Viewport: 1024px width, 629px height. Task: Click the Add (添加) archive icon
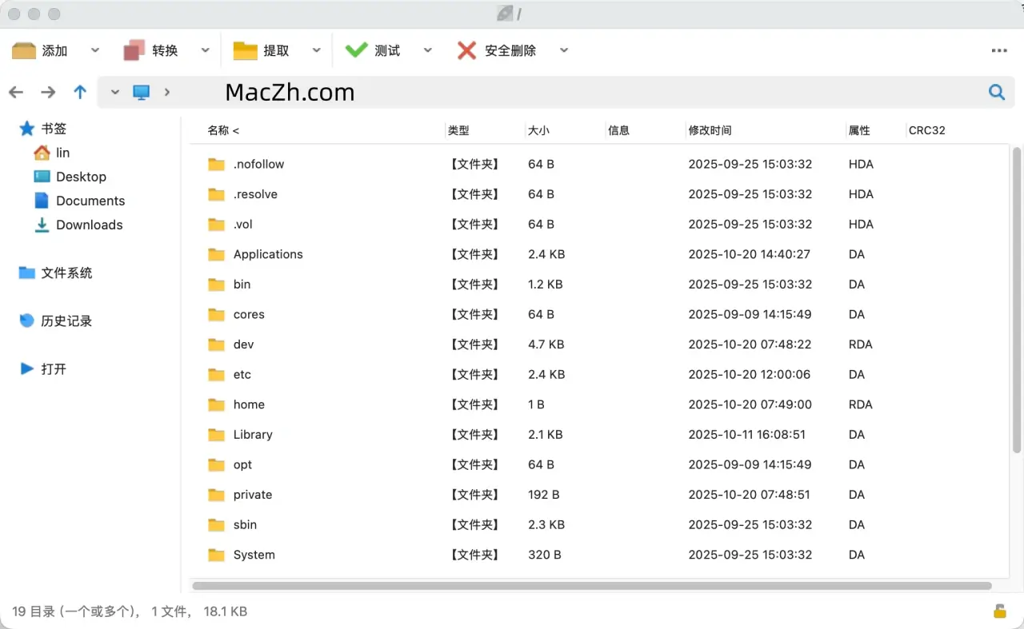pos(24,50)
